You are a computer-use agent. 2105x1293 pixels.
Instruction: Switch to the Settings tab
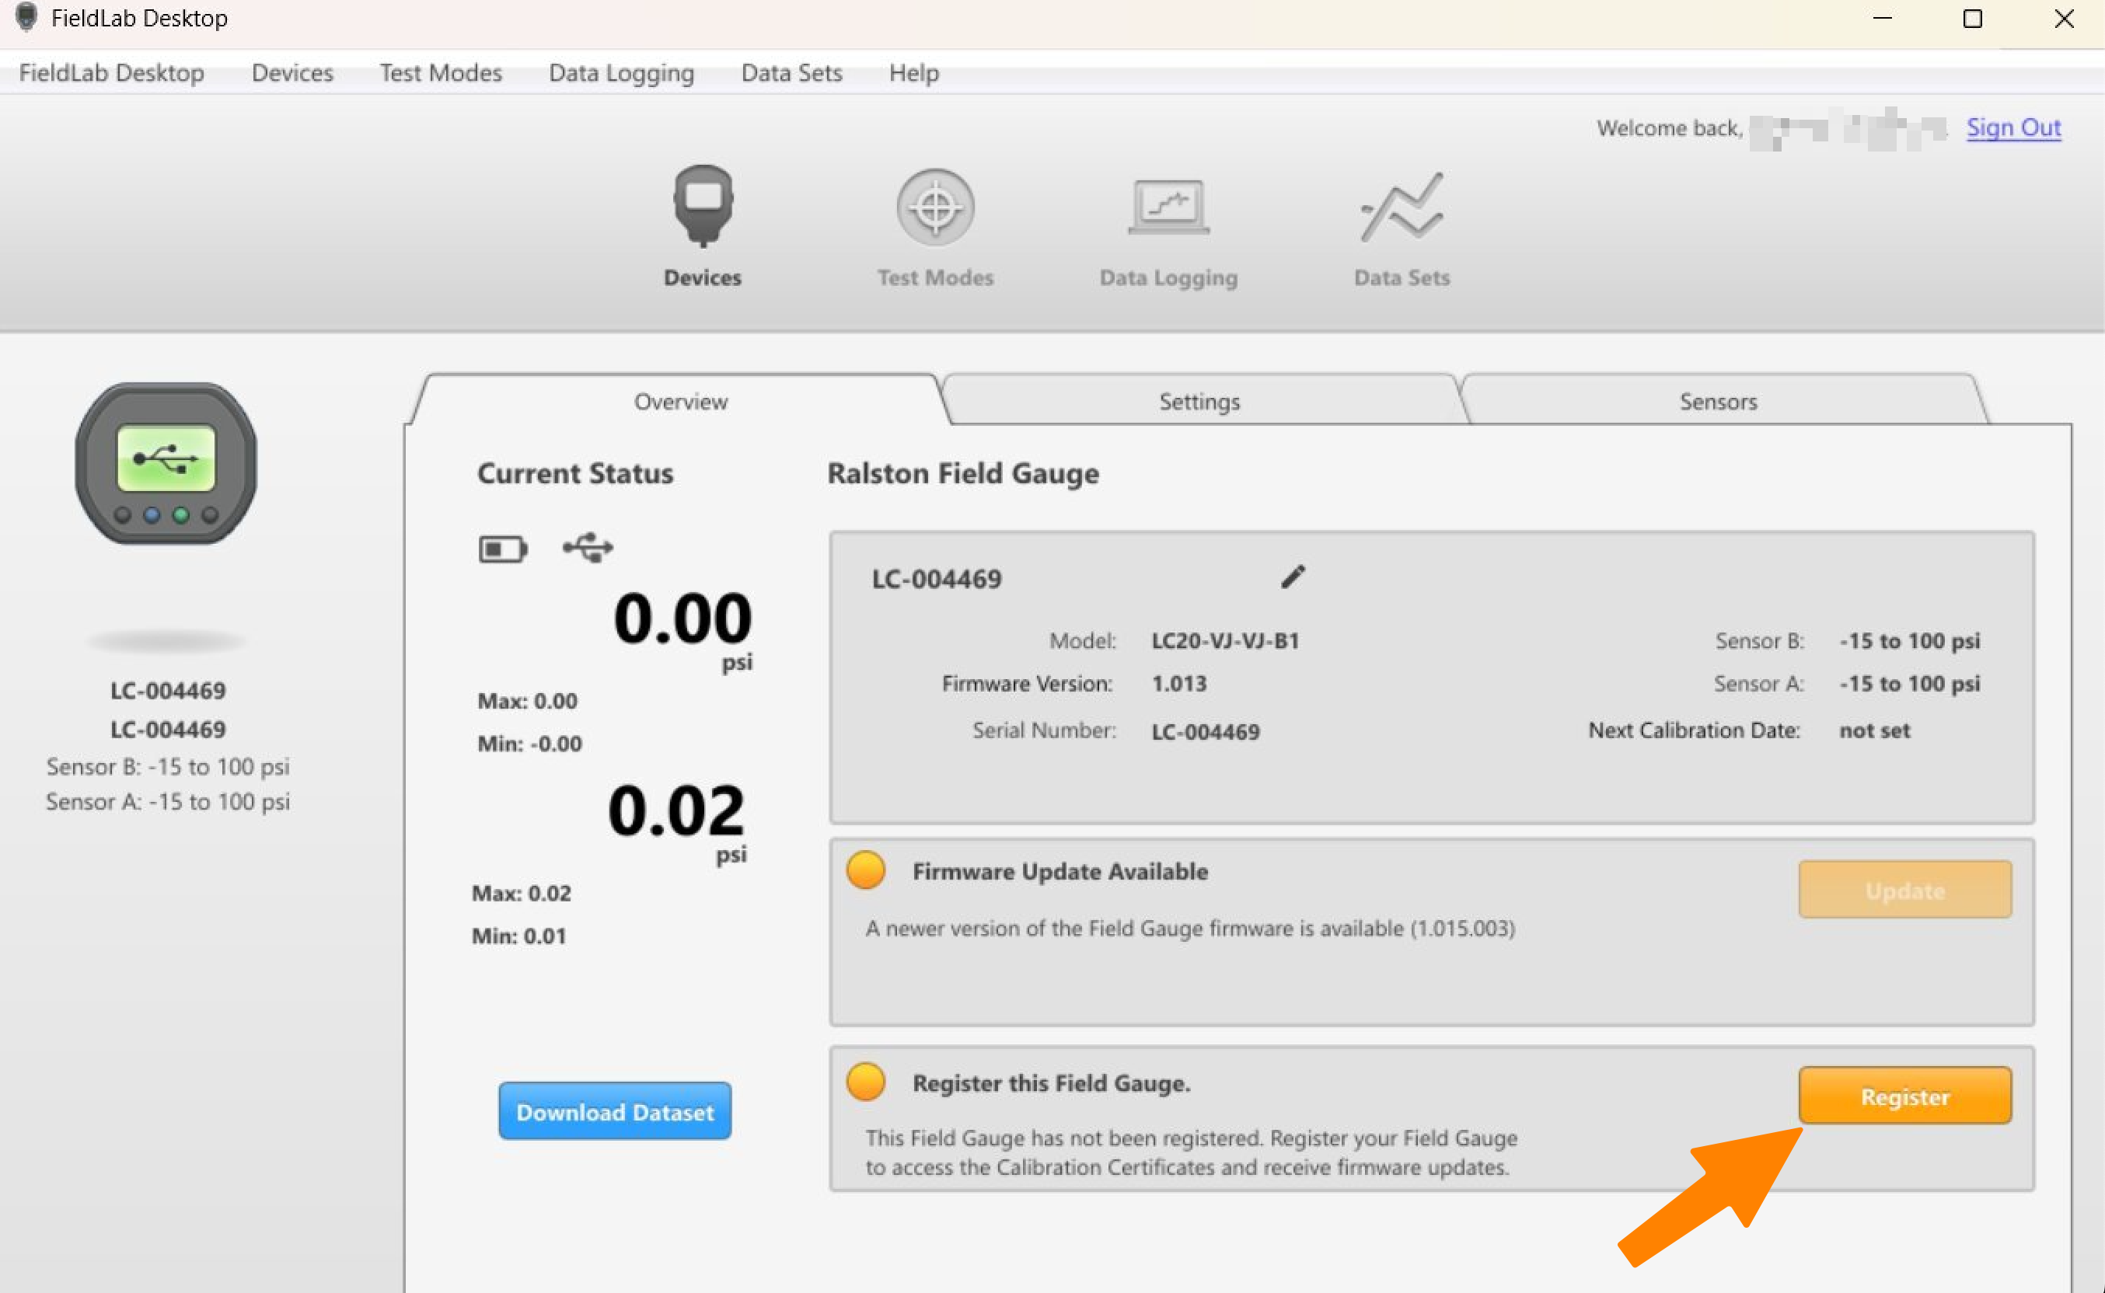click(x=1199, y=401)
